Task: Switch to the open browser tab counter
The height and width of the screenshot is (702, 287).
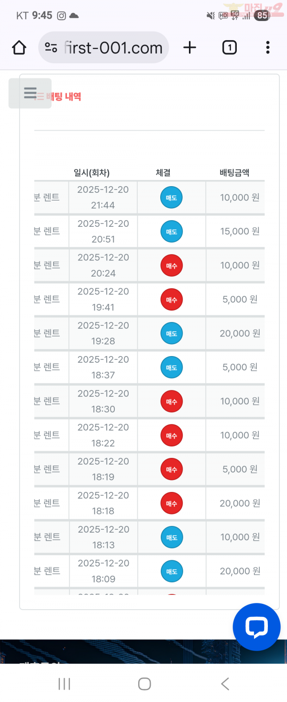Action: point(229,47)
